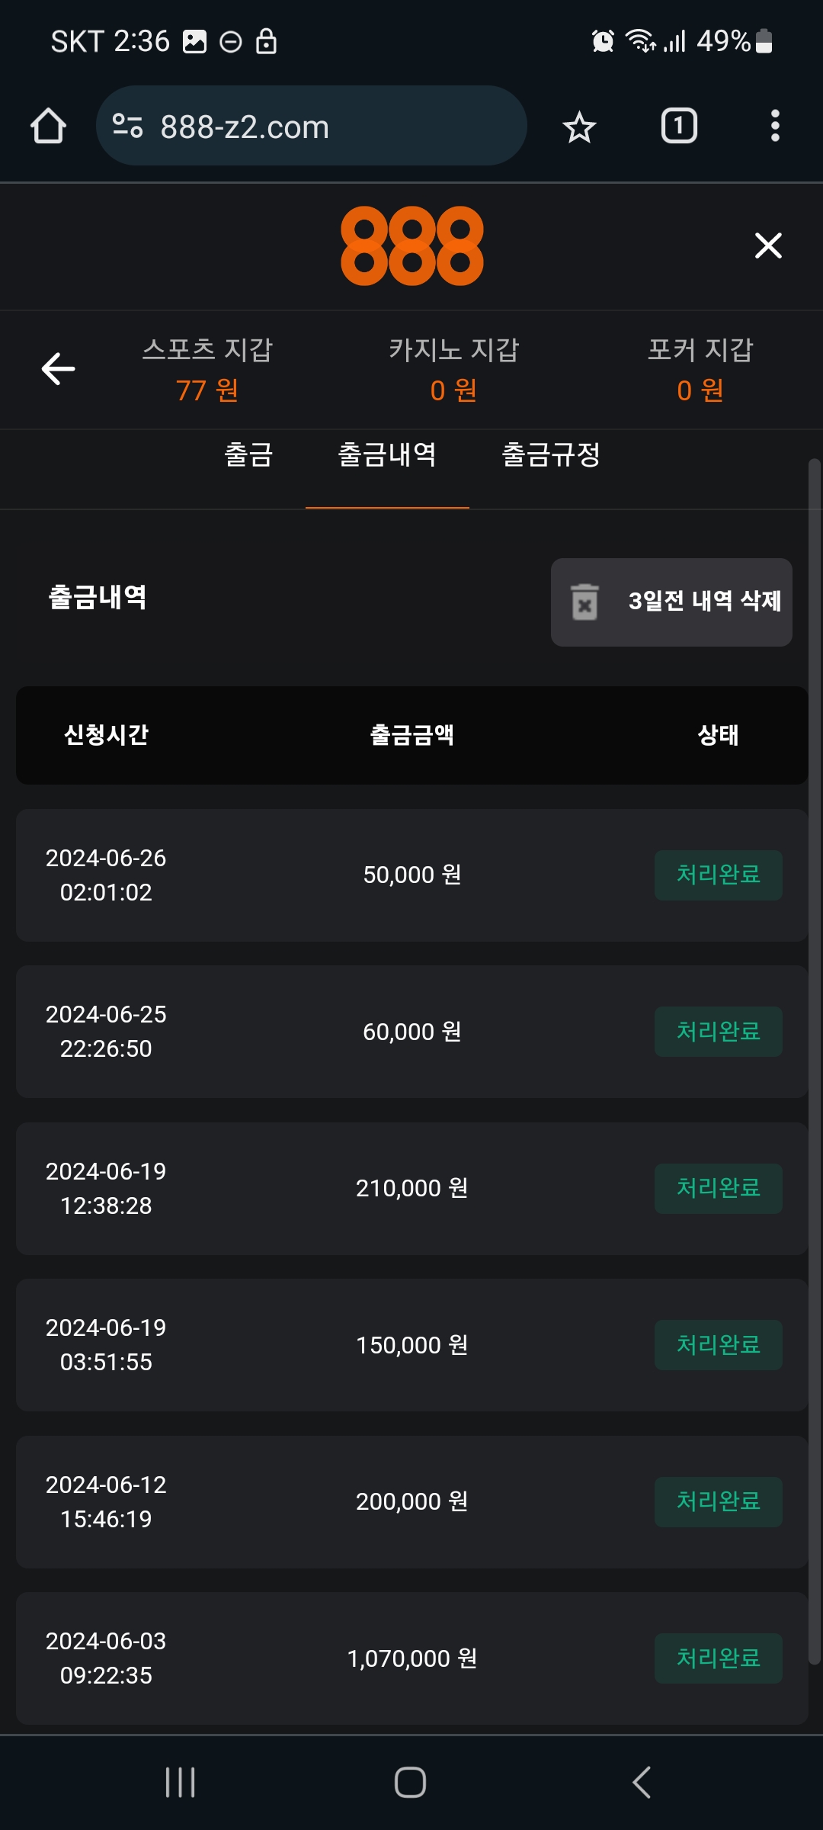Open the 출금규정 tab

coord(551,455)
